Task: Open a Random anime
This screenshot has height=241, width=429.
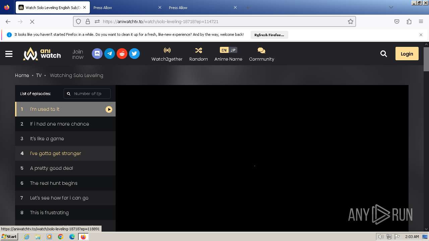Action: [198, 54]
